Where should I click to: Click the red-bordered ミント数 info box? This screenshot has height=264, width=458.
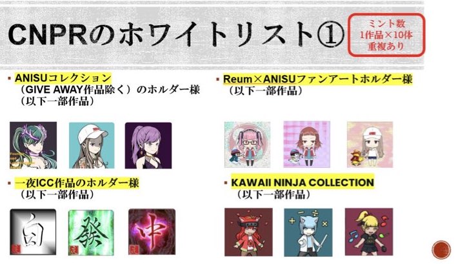[x=386, y=35]
